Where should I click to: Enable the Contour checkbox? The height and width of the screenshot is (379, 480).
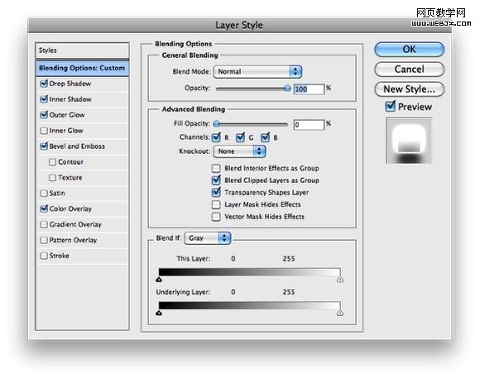[x=53, y=162]
